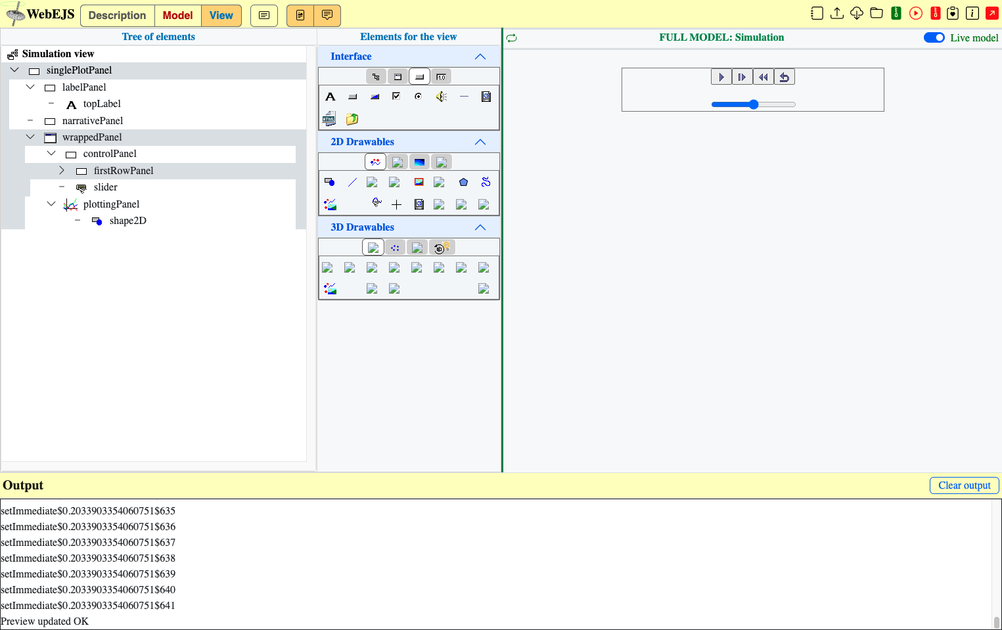Click the rewind button in simulation preview

[763, 77]
